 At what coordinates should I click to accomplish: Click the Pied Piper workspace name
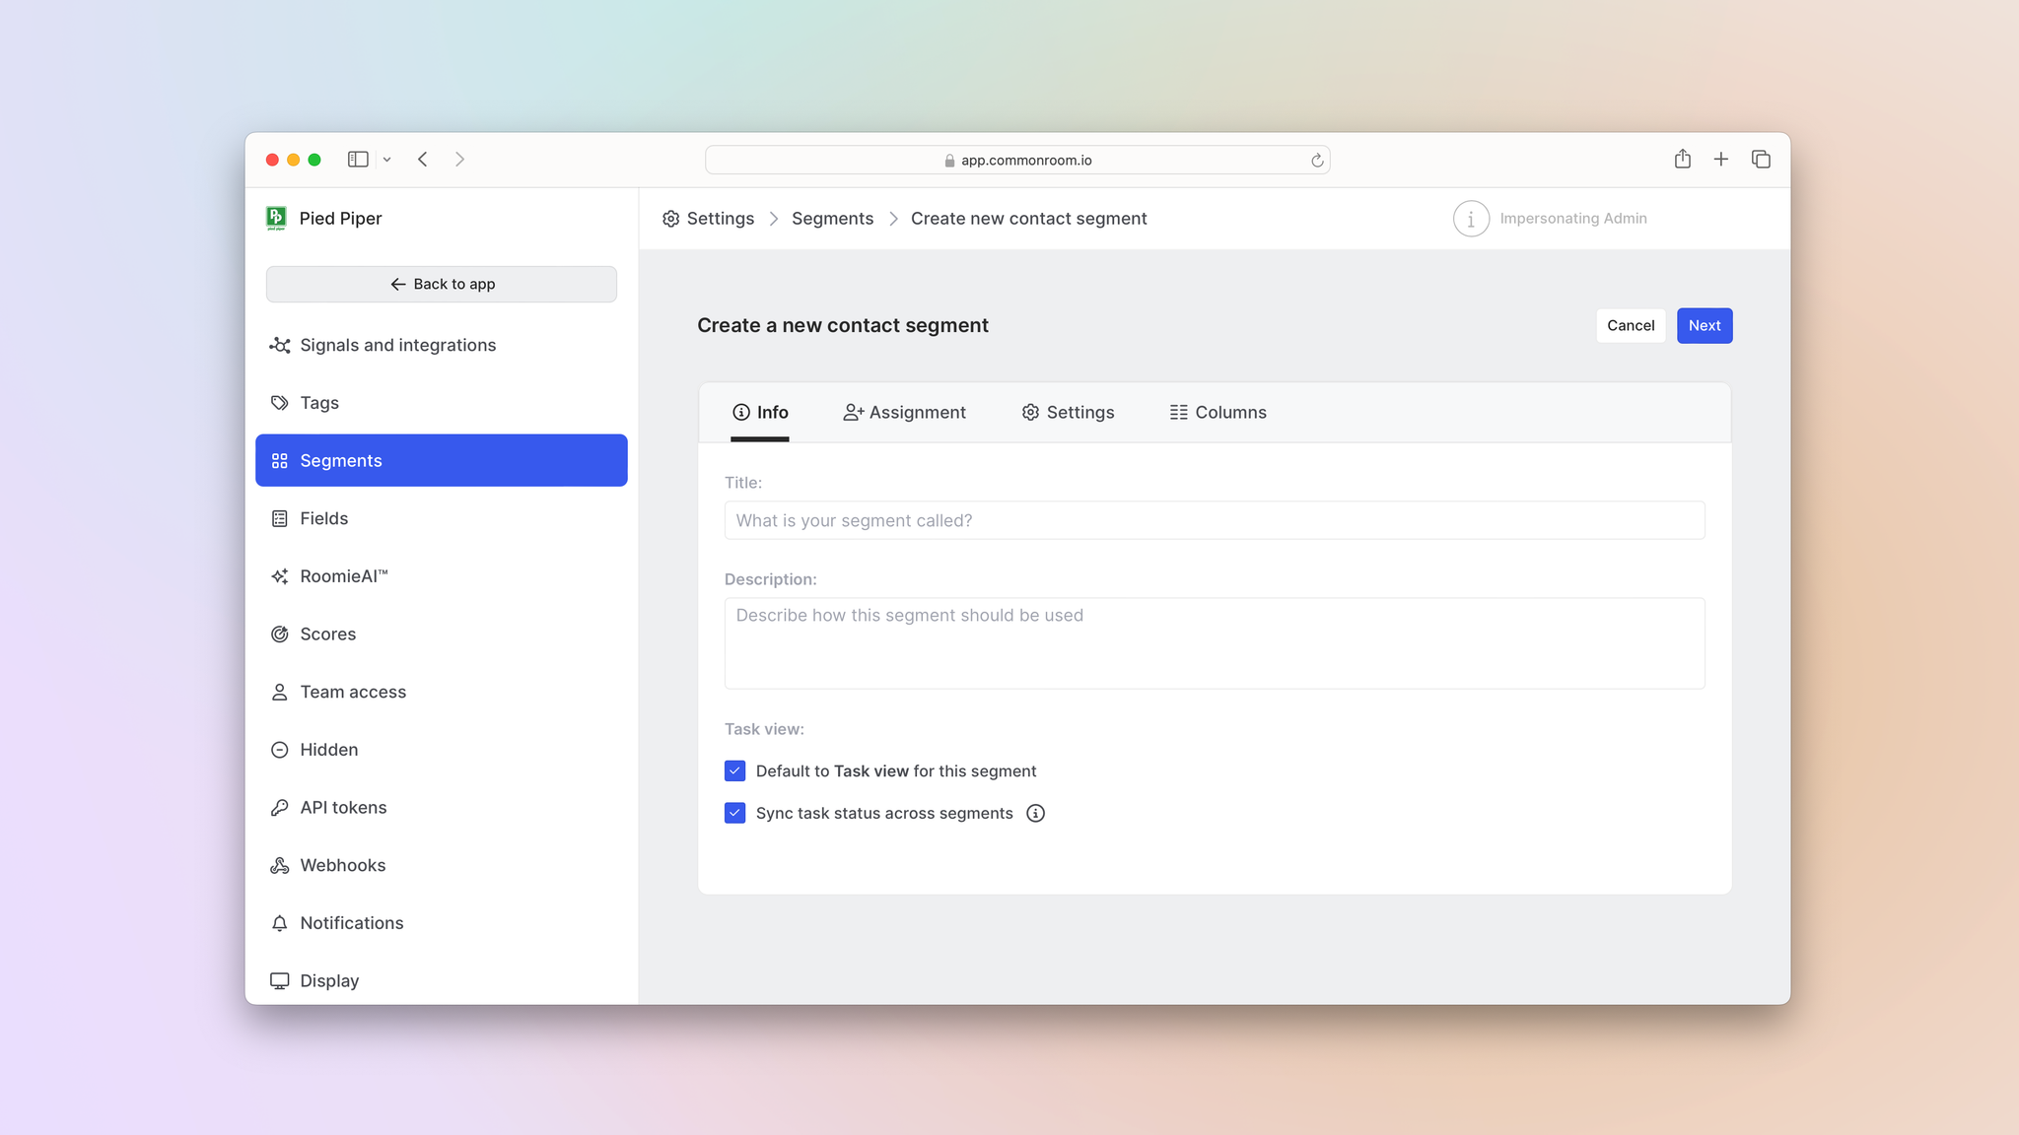coord(340,219)
